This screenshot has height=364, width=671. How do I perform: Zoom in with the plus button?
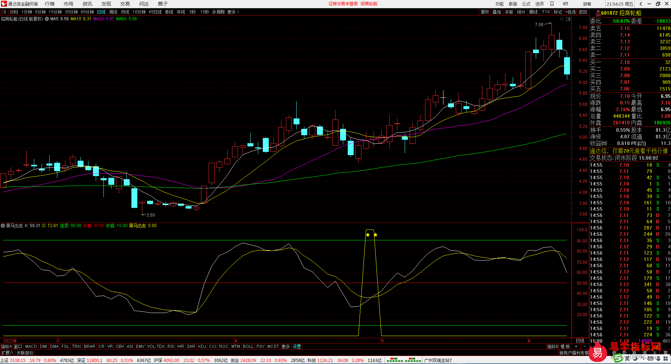[x=576, y=347]
